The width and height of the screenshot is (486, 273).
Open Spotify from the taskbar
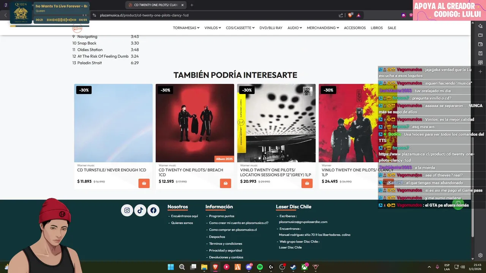(260, 267)
